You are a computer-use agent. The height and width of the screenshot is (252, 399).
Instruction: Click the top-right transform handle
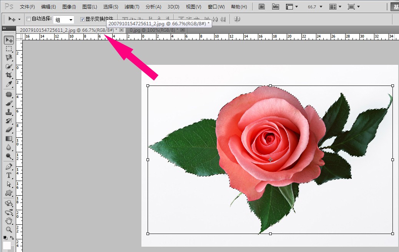click(x=392, y=86)
